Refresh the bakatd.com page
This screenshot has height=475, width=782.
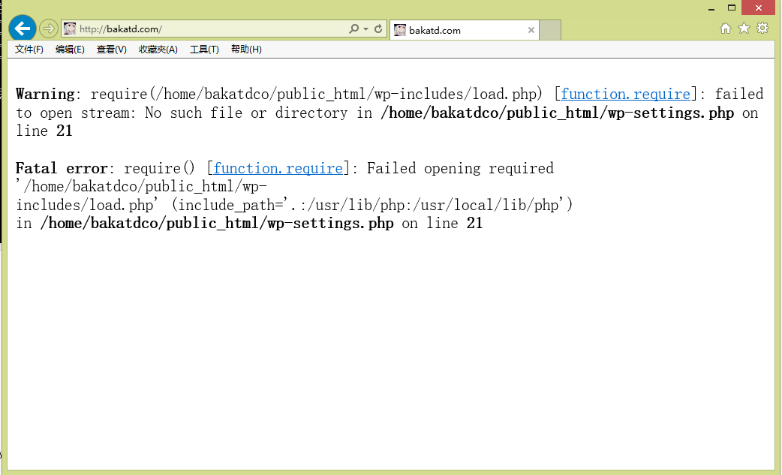coord(378,29)
